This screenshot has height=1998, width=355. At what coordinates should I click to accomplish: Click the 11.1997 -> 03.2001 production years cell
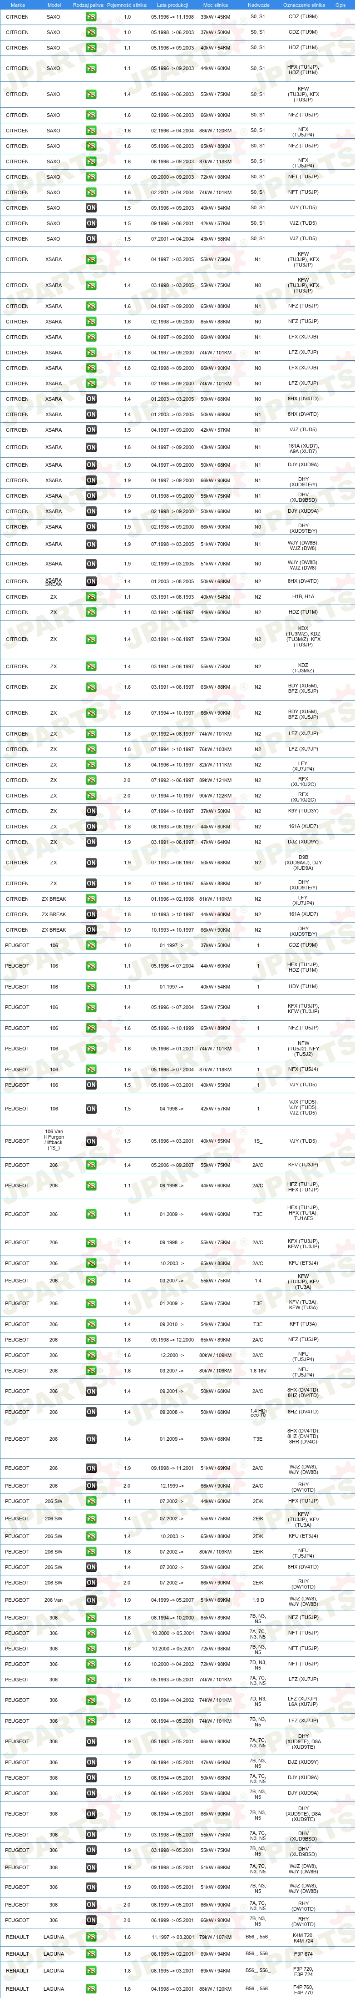173,1937
